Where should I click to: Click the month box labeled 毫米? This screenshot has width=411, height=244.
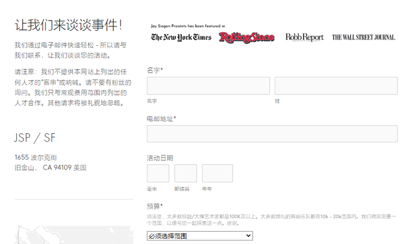[158, 173]
